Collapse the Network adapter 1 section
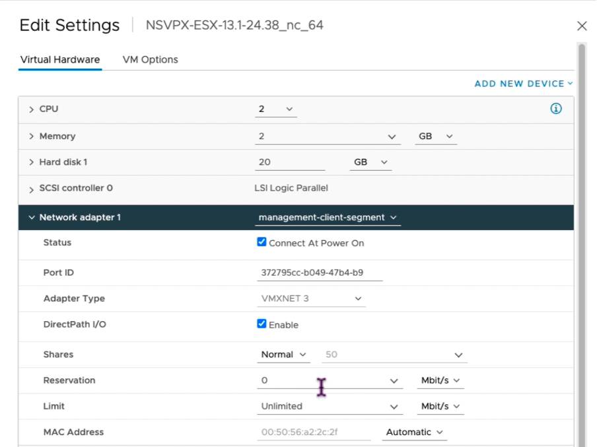This screenshot has height=447, width=597. coord(32,218)
